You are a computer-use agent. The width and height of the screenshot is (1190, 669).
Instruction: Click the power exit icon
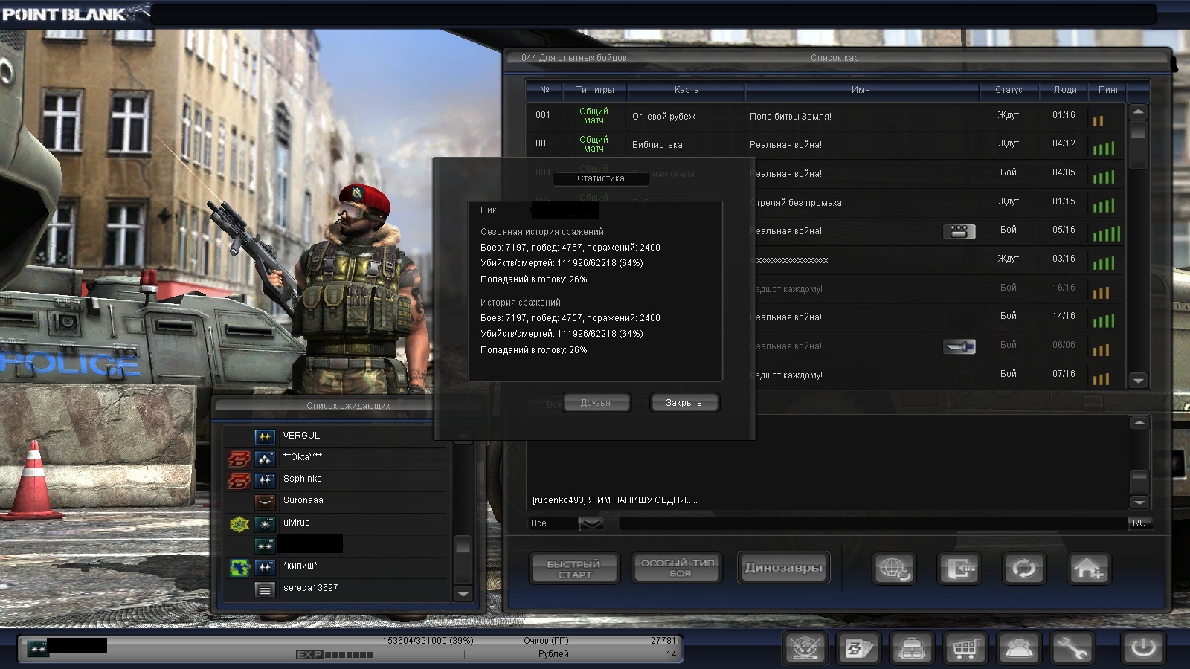[1142, 648]
